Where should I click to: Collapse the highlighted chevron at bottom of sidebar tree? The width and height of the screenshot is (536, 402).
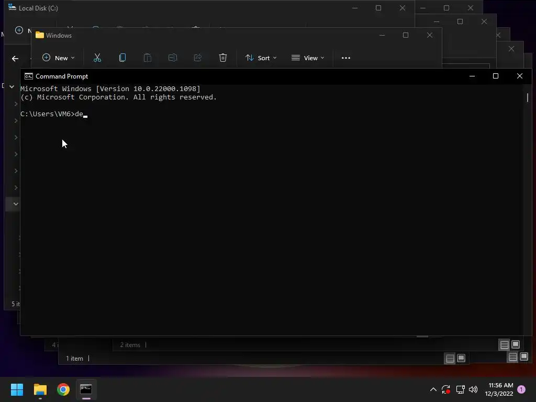coord(16,204)
